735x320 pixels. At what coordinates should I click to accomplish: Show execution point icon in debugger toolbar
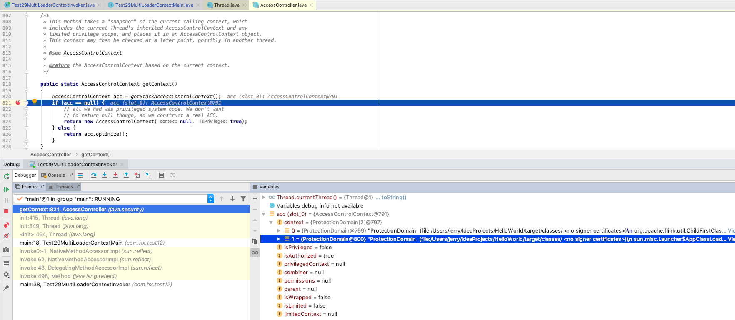pyautogui.click(x=80, y=175)
